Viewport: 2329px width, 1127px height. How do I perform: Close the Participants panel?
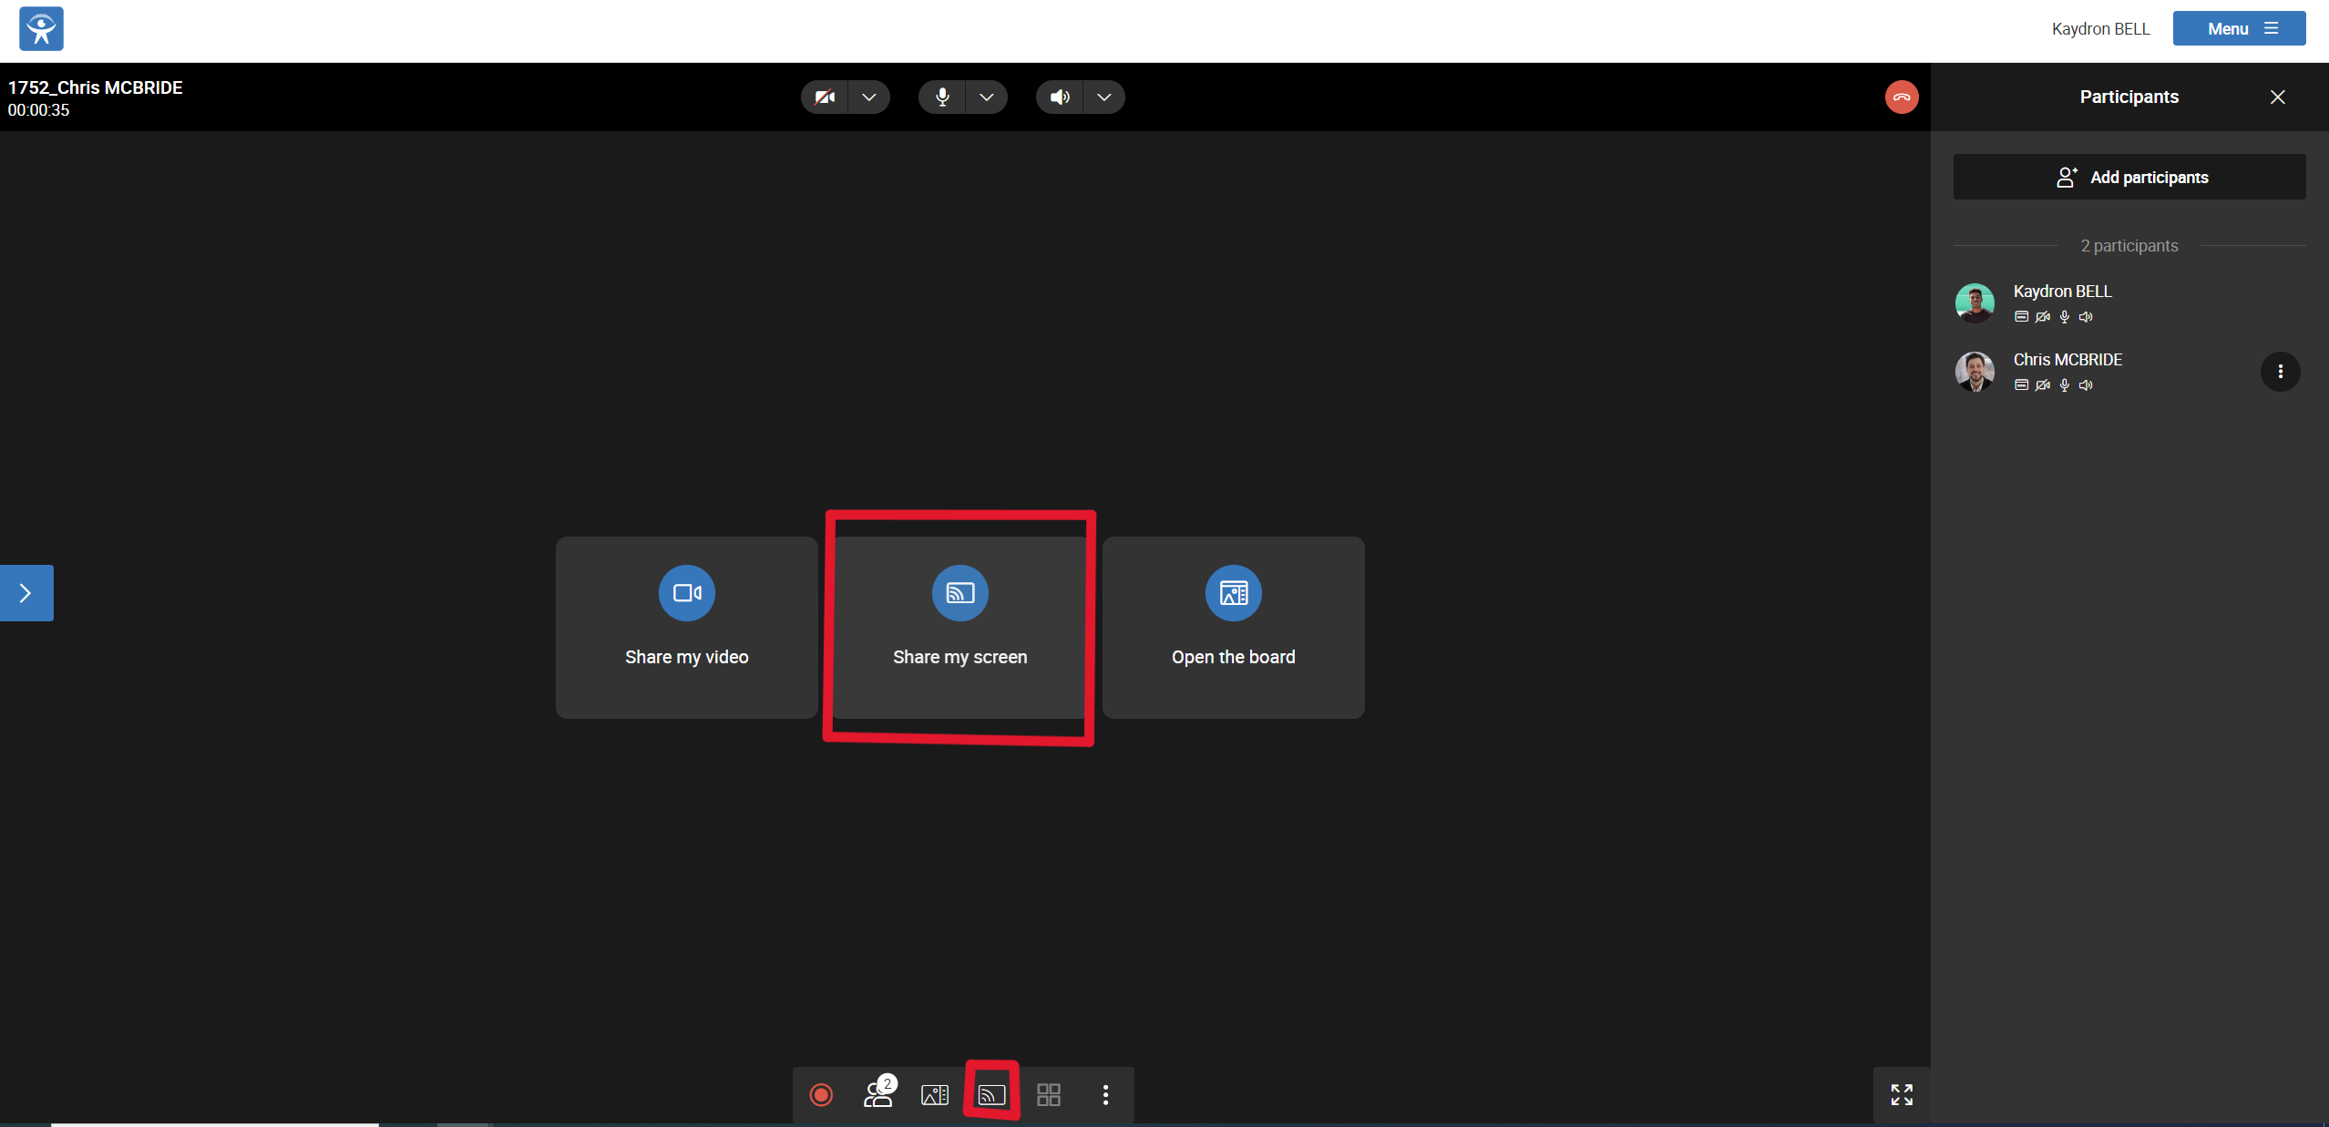click(x=2277, y=97)
